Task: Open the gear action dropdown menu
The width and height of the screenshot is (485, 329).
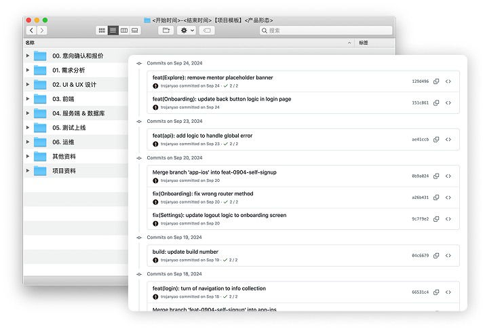Action: pos(187,31)
